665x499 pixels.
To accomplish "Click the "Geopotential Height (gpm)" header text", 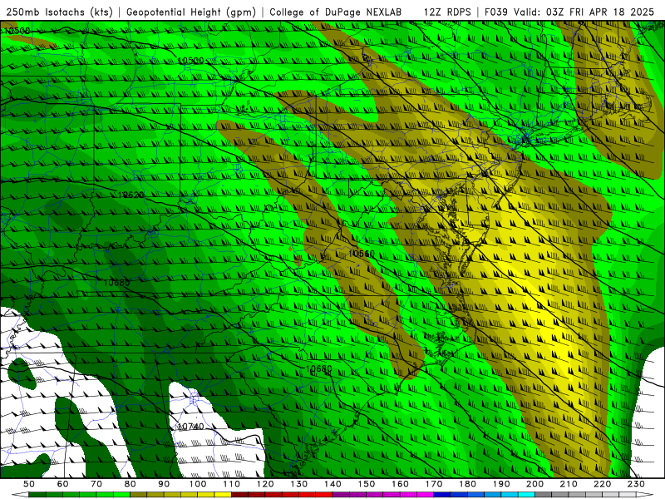I will (x=191, y=12).
